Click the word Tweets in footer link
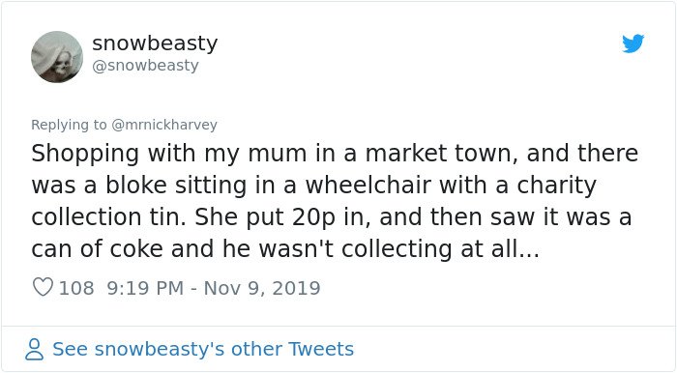 tap(321, 349)
